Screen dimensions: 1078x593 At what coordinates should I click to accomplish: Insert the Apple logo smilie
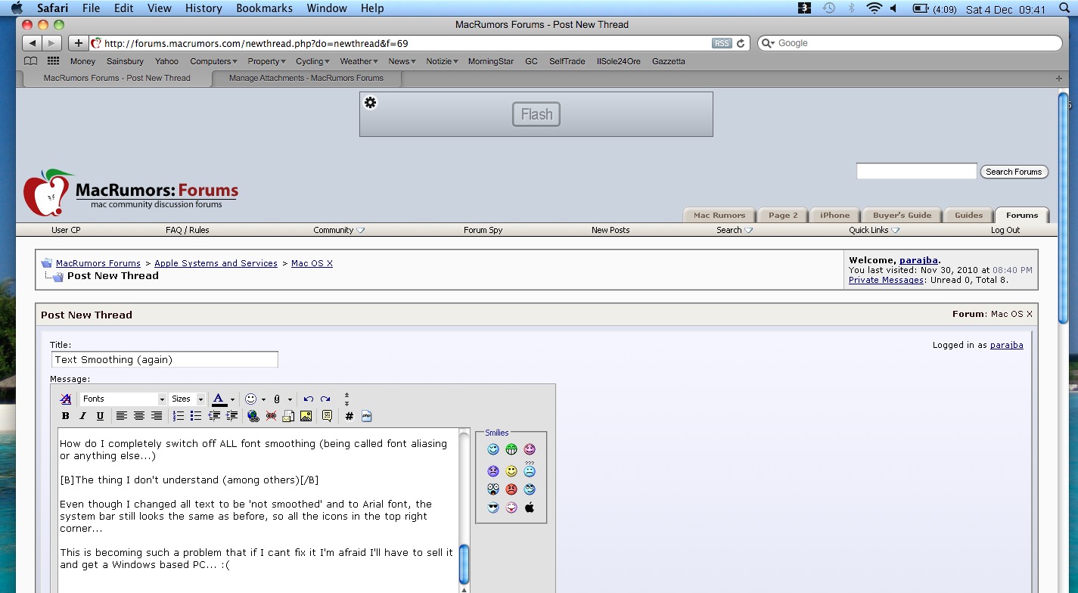530,508
